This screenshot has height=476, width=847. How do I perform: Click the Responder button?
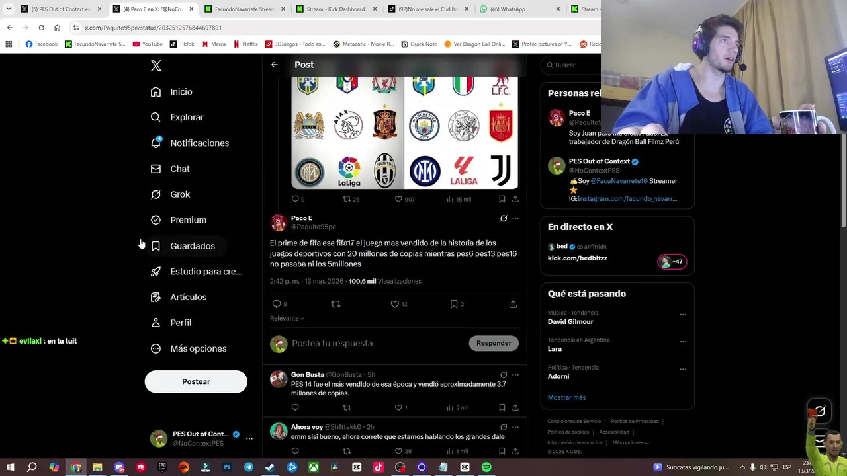click(494, 343)
